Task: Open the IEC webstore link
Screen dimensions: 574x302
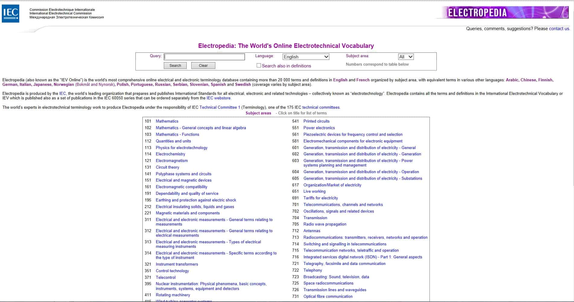Action: pos(218,98)
